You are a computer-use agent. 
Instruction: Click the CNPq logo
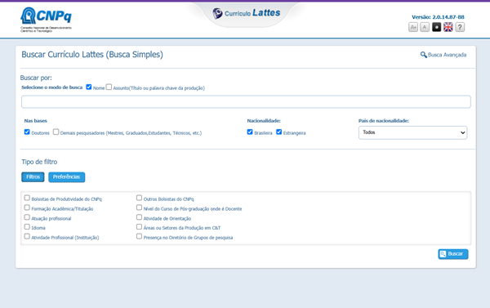pyautogui.click(x=46, y=20)
